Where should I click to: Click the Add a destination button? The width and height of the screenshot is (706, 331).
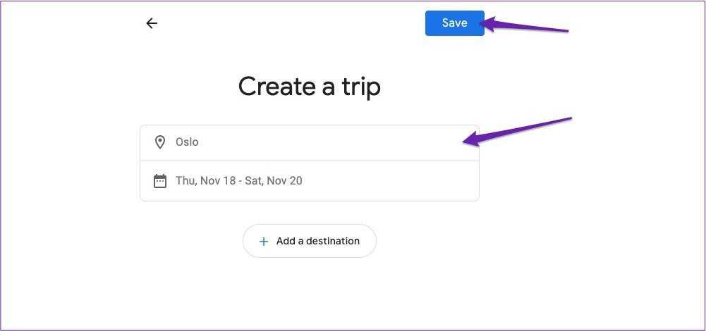coord(310,241)
